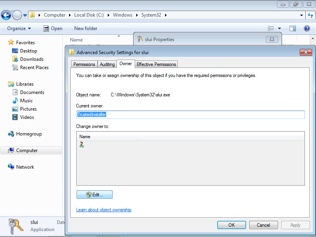Click Cancel in Advanced Security Settings
The height and width of the screenshot is (237, 316).
click(263, 225)
